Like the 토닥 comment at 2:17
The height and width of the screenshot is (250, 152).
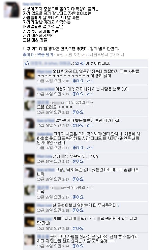[x=78, y=197]
